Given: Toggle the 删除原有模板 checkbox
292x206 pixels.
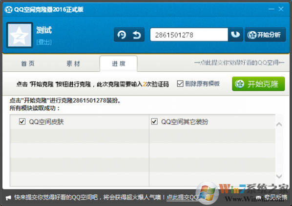Looking at the screenshot, I should tap(180, 84).
